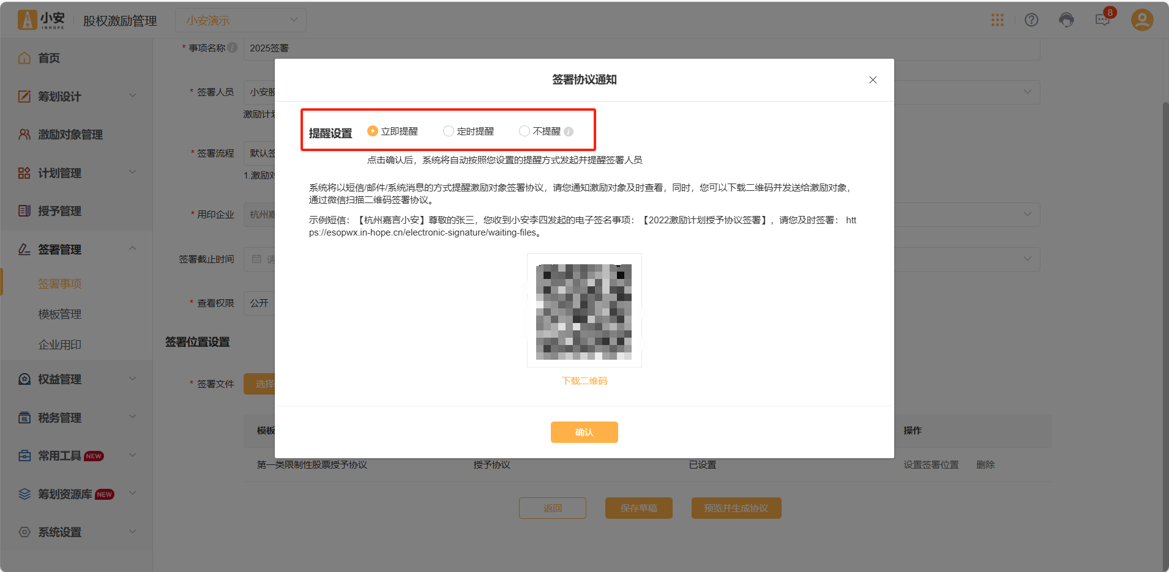Click the 预览并生成协议 button
The width and height of the screenshot is (1169, 572).
(736, 508)
